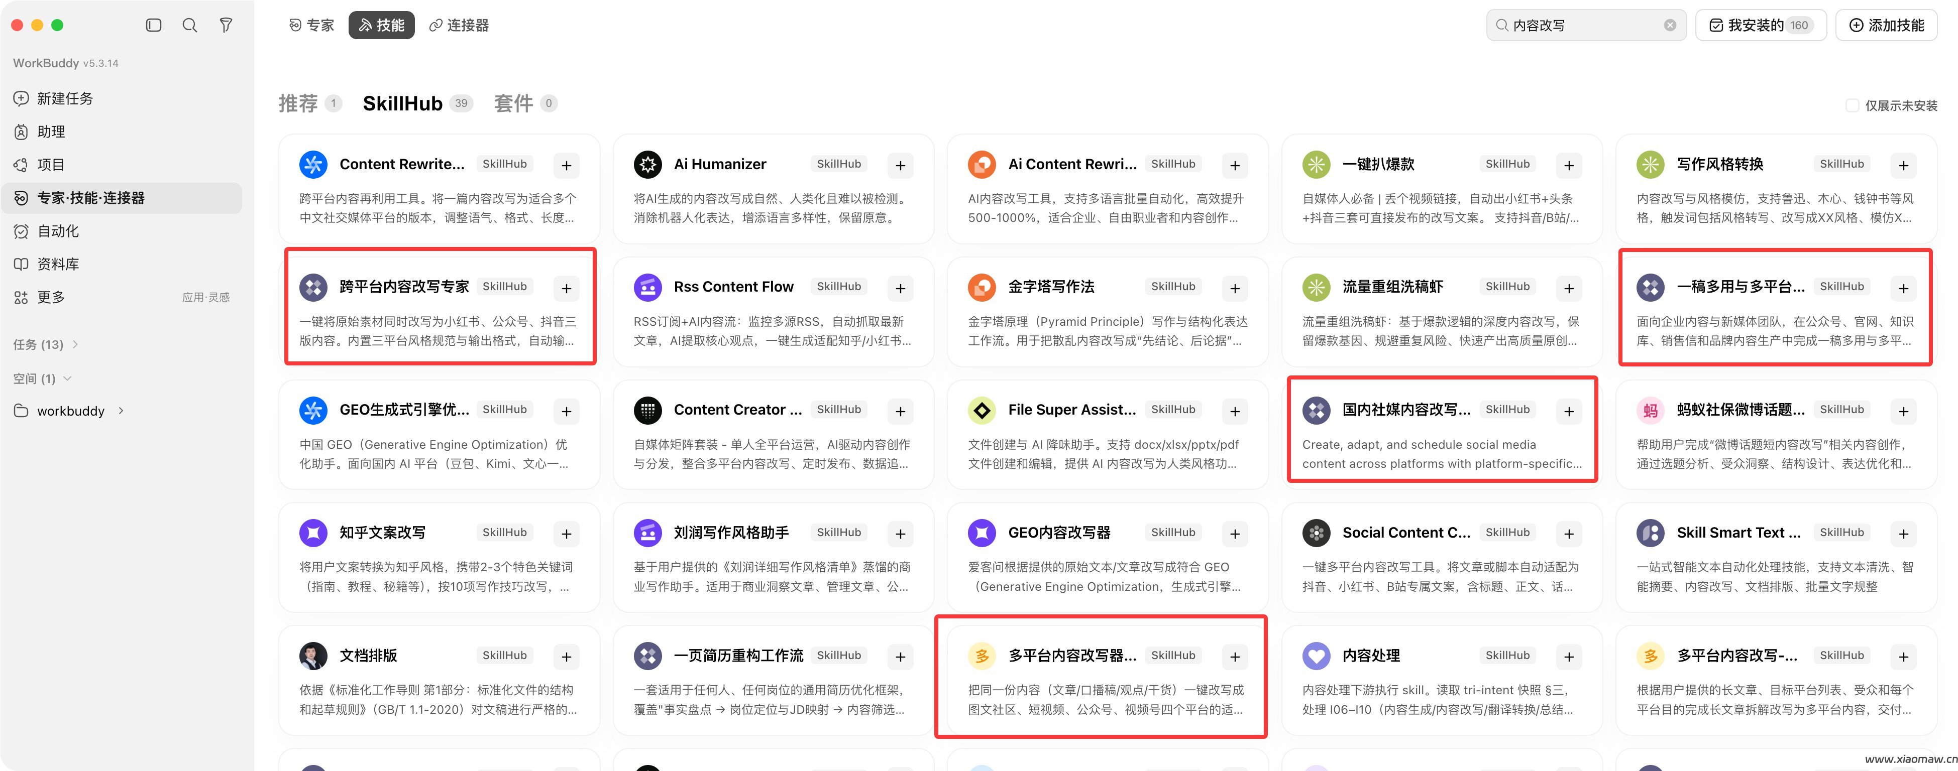Install the Skill Smart Text skill

(1903, 534)
